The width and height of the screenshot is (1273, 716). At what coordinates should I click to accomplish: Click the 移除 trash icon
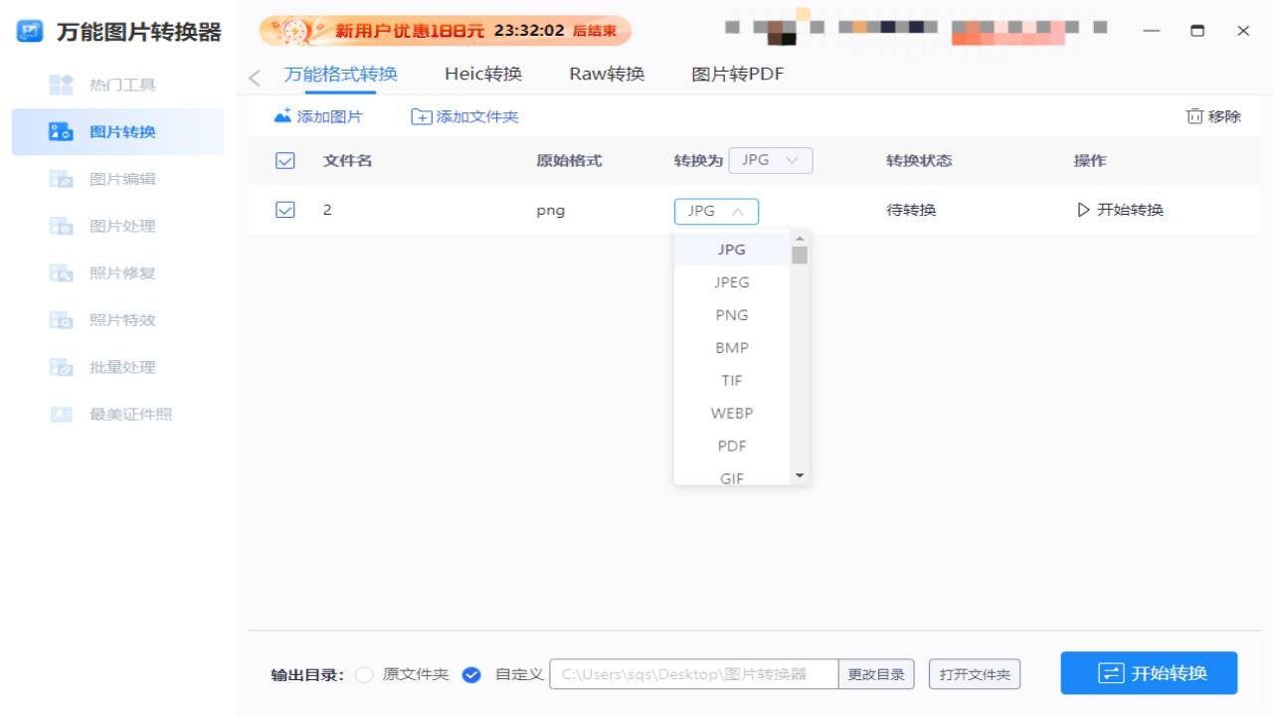point(1195,116)
